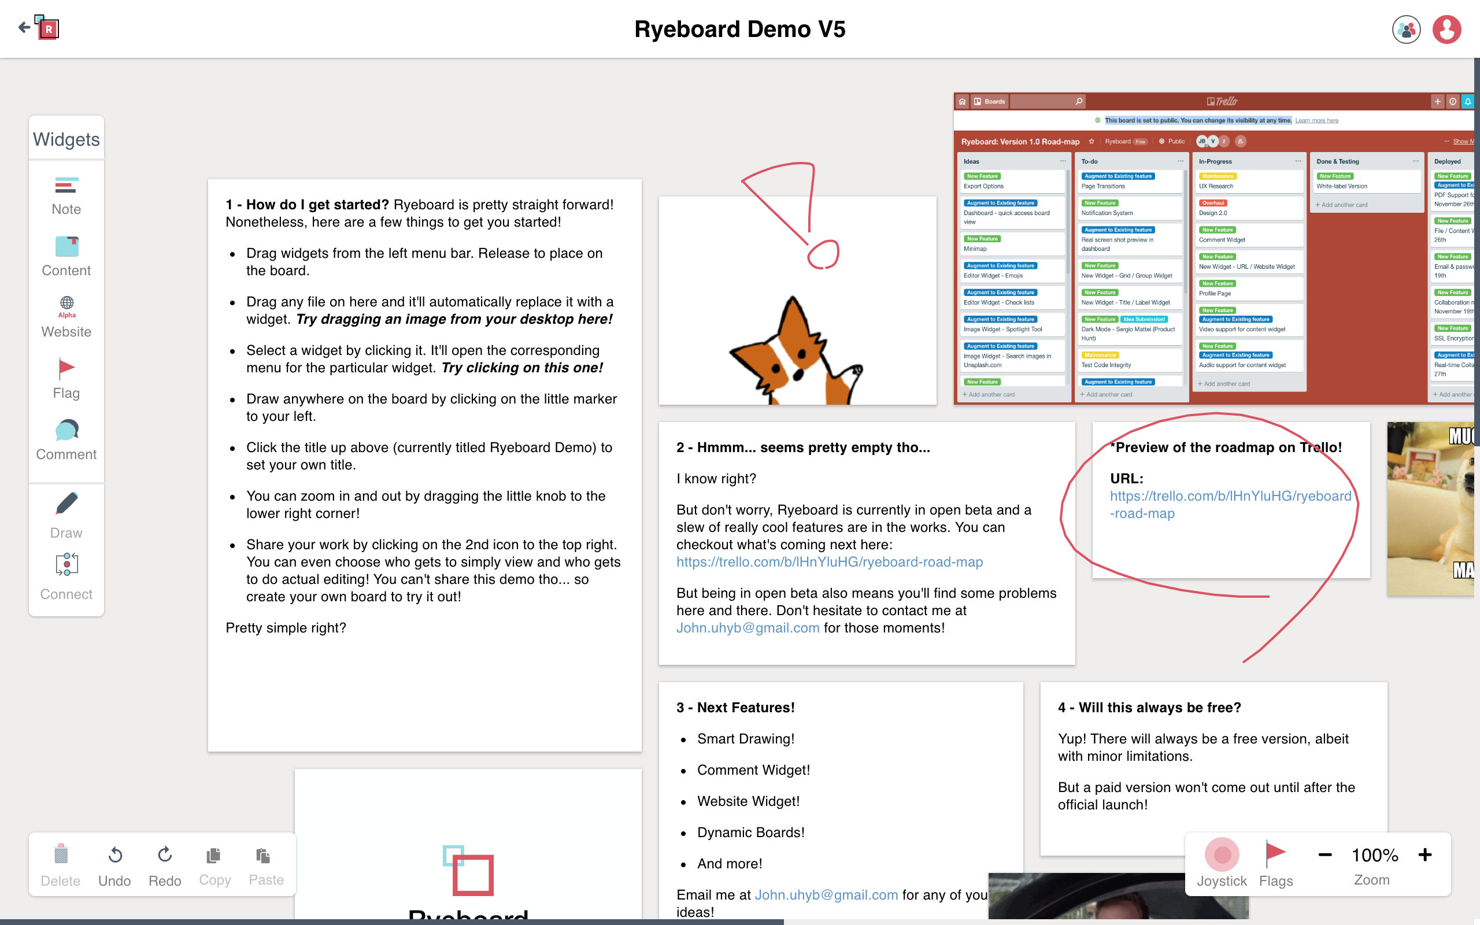
Task: Click '3 - Next Features!' heading
Action: point(735,707)
